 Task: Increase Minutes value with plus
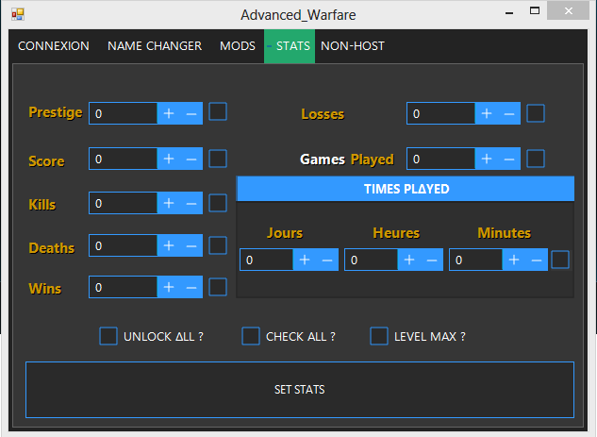(514, 260)
